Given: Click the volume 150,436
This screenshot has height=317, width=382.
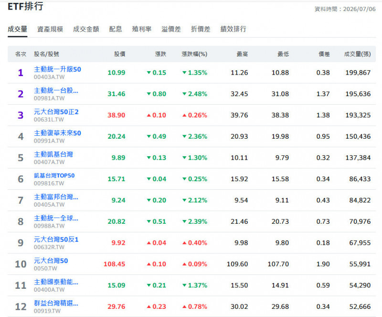Looking at the screenshot, I should 358,136.
